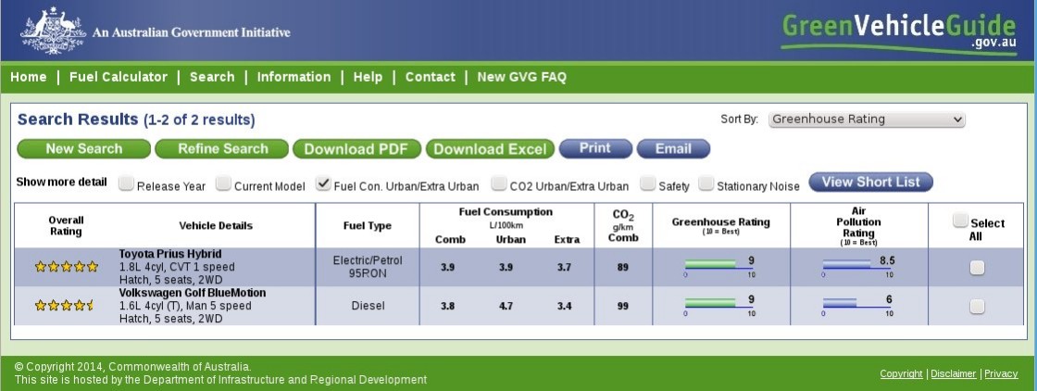Viewport: 1037px width, 391px height.
Task: Click View Short List button
Action: point(870,182)
